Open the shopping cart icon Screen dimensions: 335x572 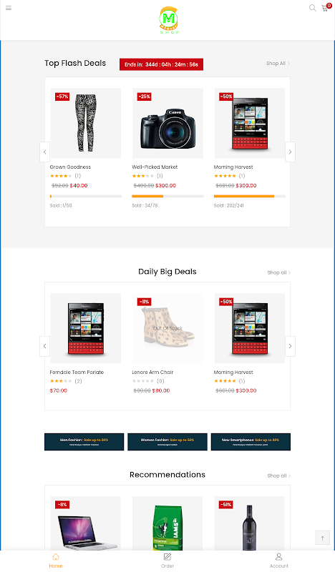325,8
